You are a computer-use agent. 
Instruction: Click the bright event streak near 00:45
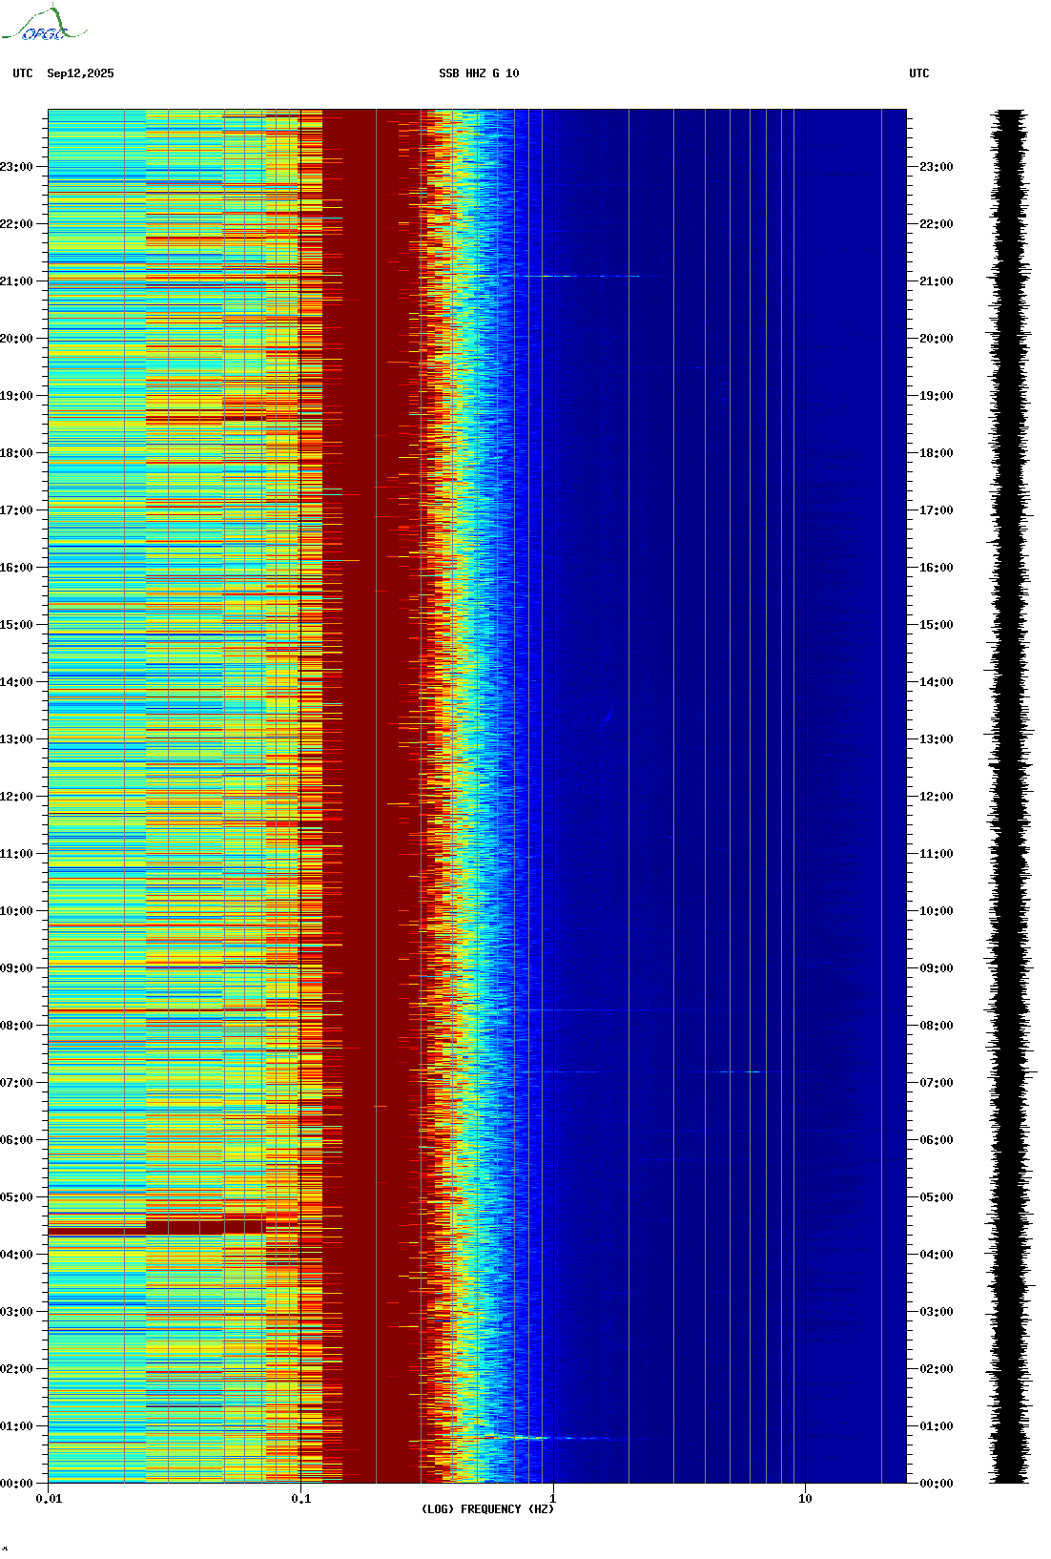(x=548, y=1438)
